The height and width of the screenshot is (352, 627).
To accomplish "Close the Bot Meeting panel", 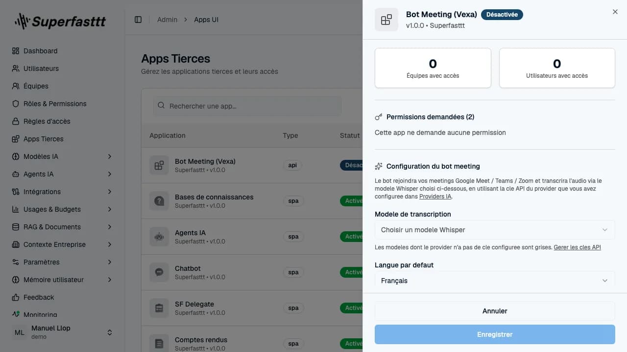I will [x=615, y=12].
